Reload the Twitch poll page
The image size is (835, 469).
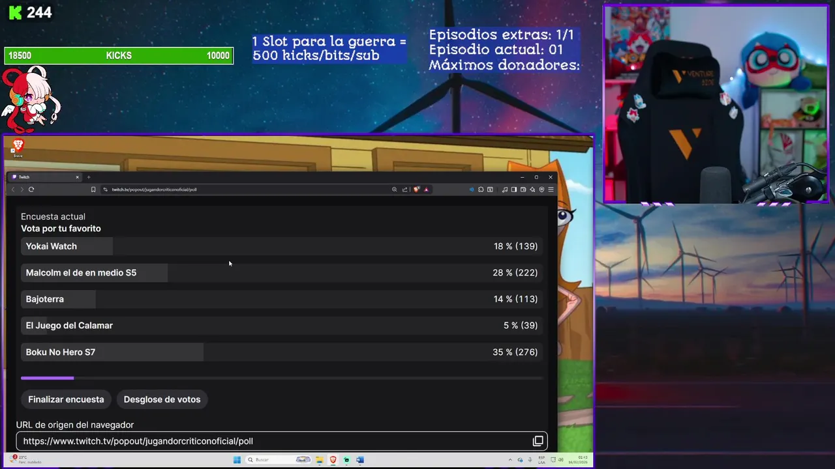tap(31, 190)
